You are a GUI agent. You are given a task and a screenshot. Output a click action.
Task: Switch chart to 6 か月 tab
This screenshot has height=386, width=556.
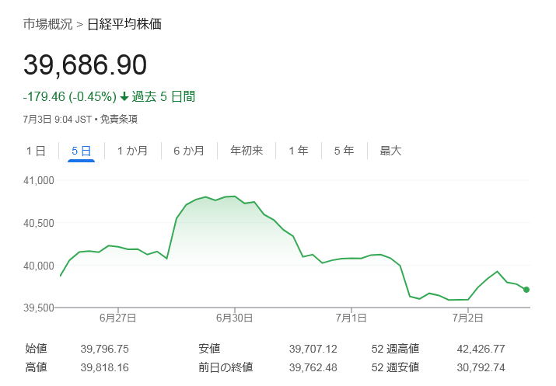pos(189,151)
